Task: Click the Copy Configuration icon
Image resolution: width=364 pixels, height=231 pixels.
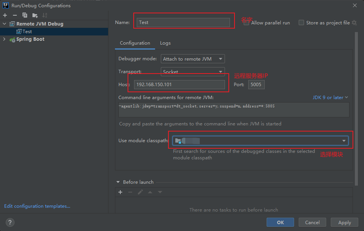Action: pos(25,15)
